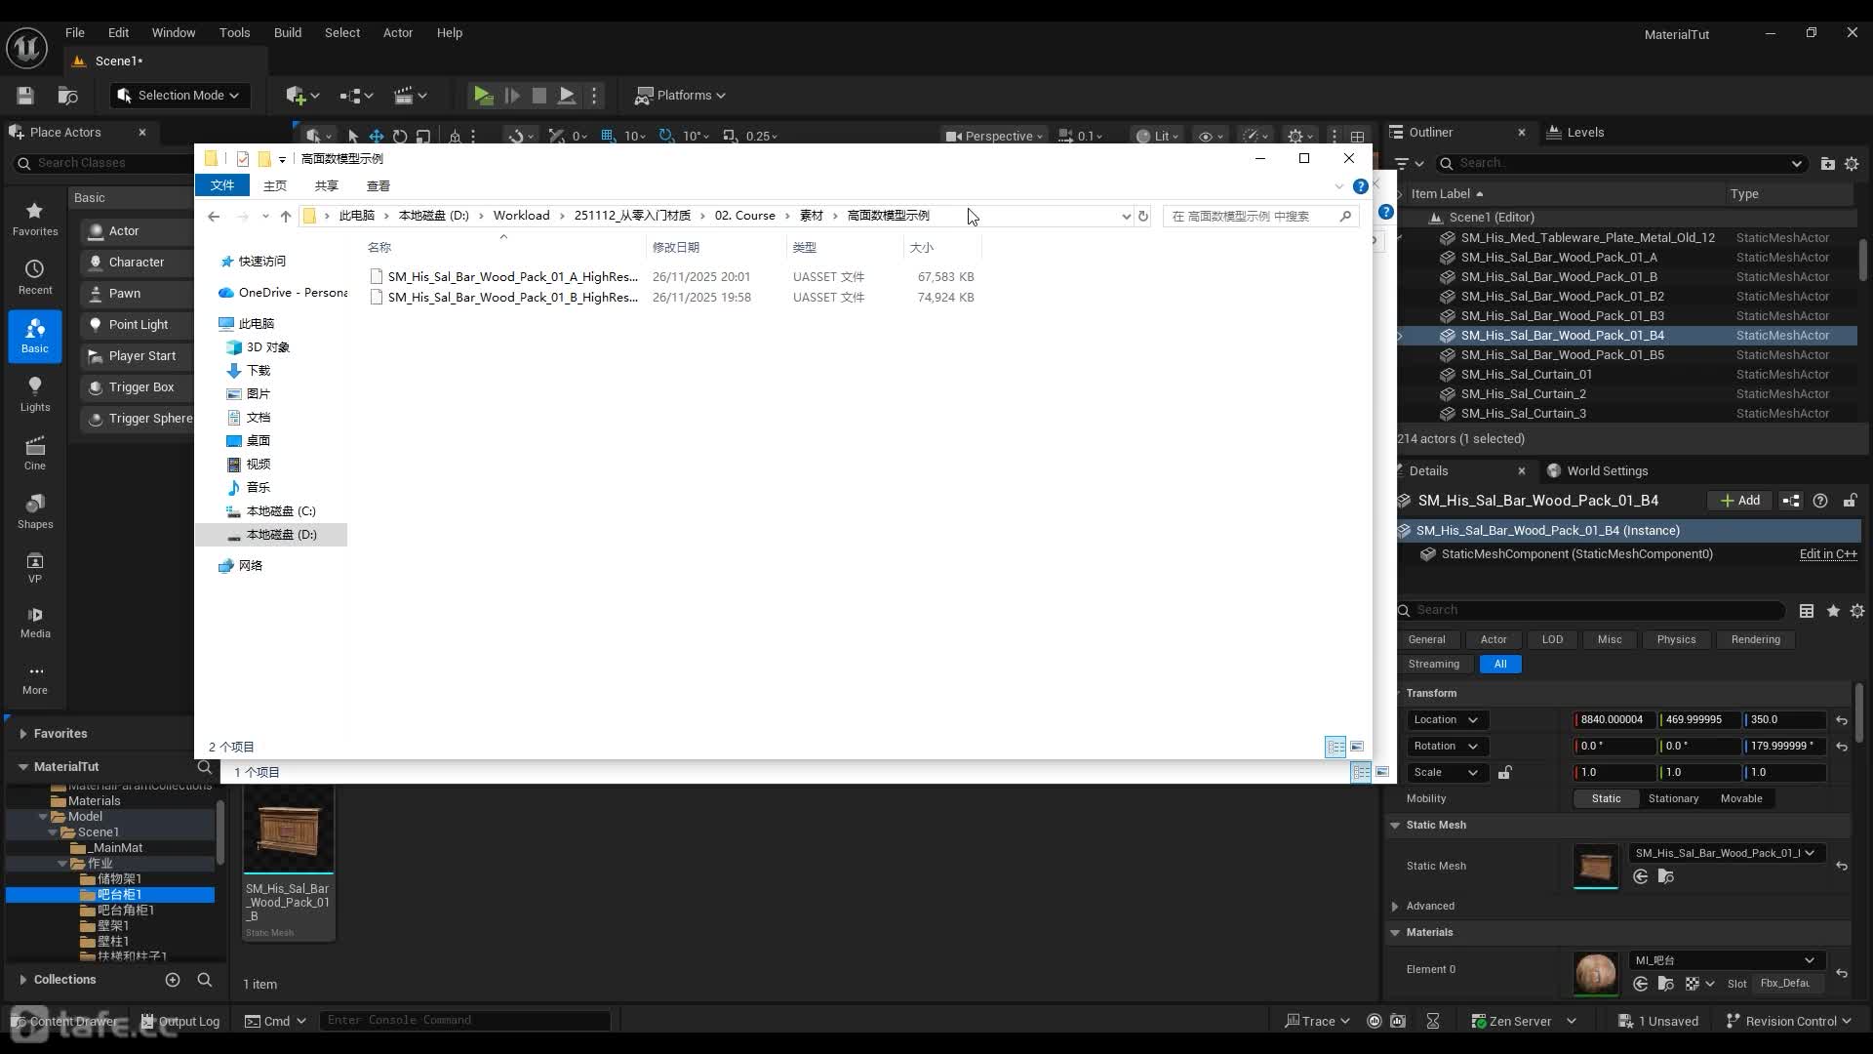This screenshot has height=1054, width=1873.
Task: Open the Build menu
Action: click(x=287, y=32)
